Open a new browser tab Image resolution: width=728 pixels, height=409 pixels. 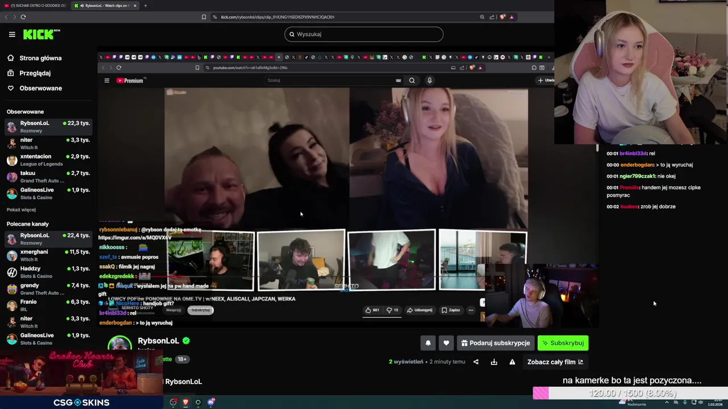click(x=145, y=6)
